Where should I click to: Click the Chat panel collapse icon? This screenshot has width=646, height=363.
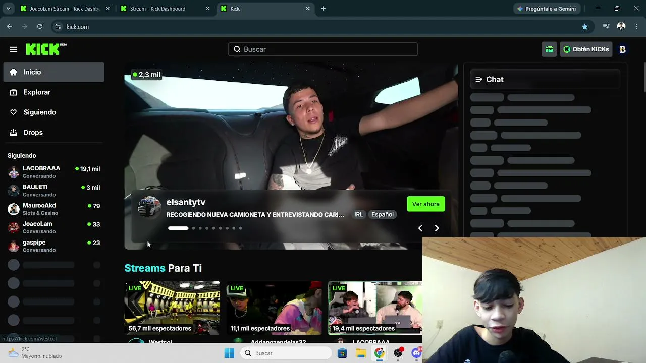click(479, 79)
